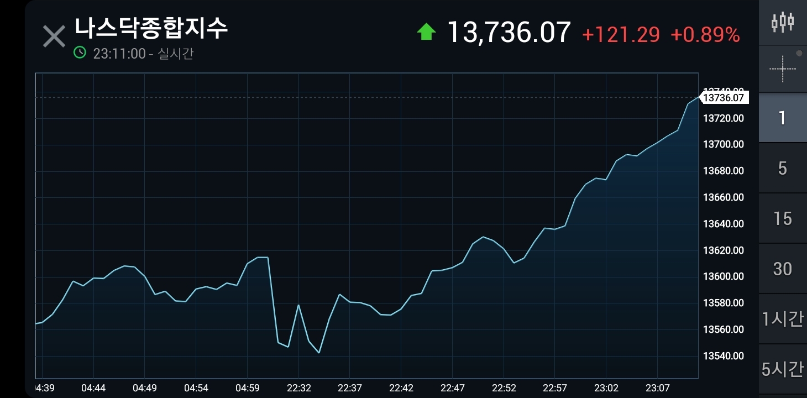The width and height of the screenshot is (807, 398).
Task: Click the 13,736.07 index value
Action: (508, 32)
